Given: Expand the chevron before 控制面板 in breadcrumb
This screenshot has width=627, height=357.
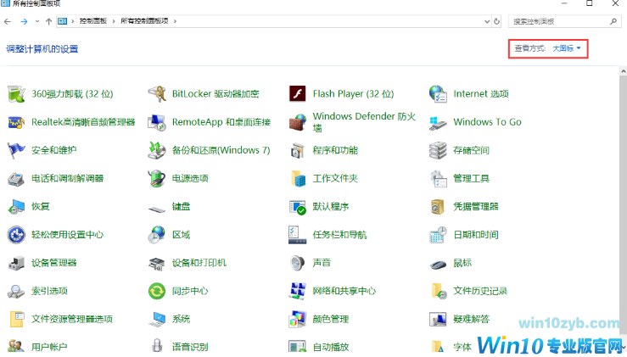Looking at the screenshot, I should point(73,21).
